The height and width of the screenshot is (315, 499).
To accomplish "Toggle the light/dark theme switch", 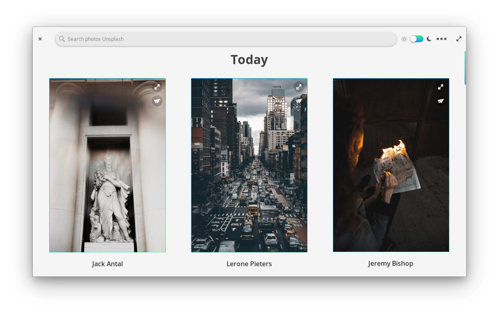I will tap(417, 39).
